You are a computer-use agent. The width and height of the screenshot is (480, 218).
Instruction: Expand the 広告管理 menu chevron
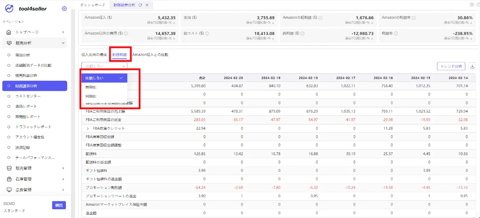63,190
